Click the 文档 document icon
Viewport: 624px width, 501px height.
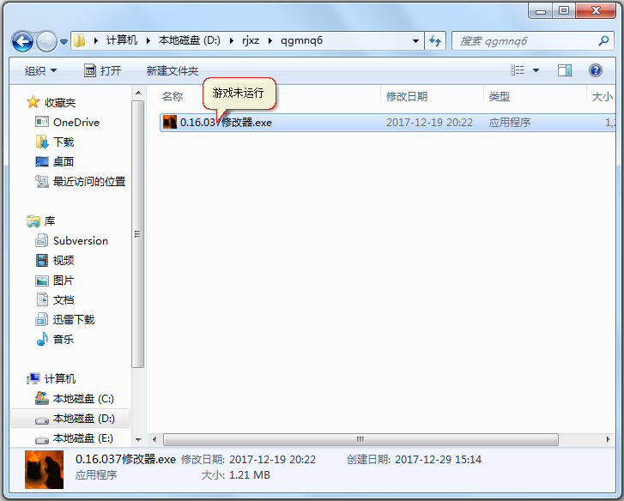click(x=42, y=299)
